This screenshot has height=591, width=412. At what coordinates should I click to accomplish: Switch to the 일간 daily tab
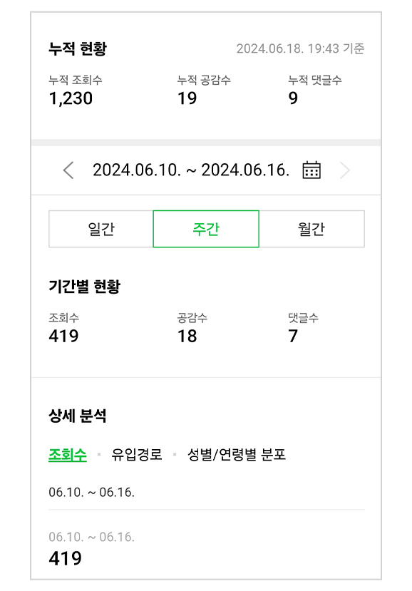(x=101, y=229)
